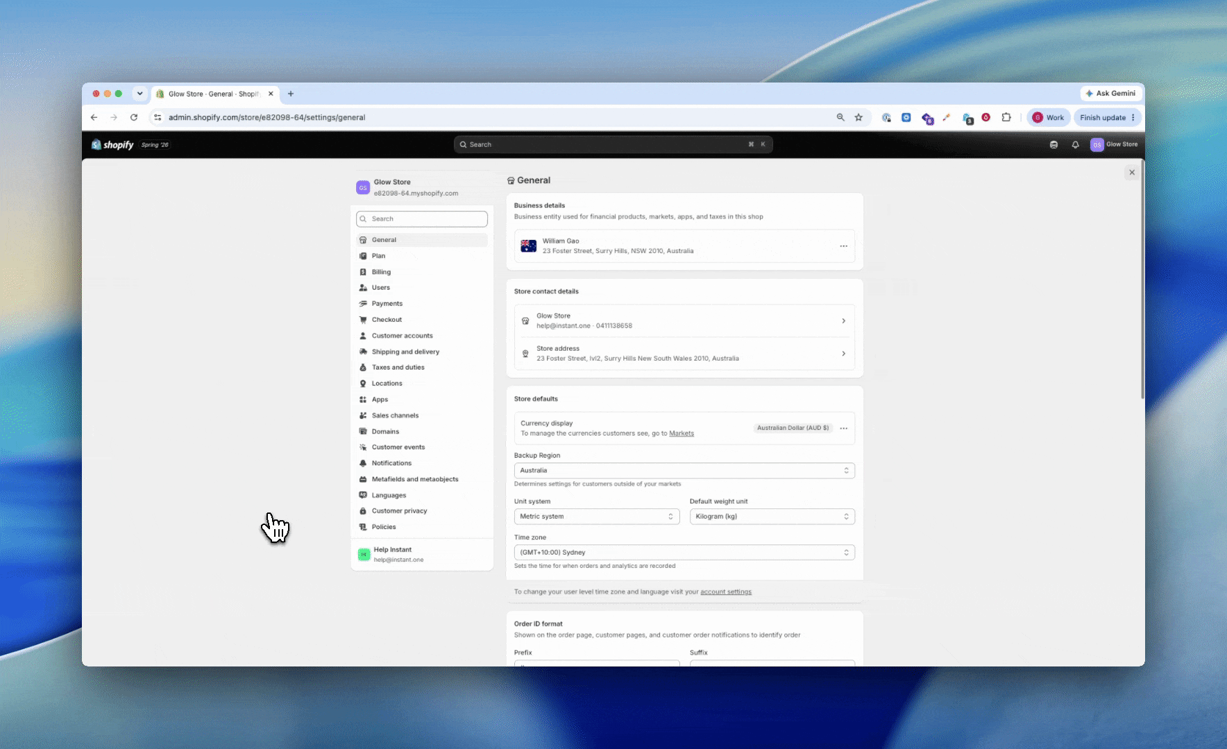Image resolution: width=1227 pixels, height=749 pixels.
Task: Click the Sales channels icon
Action: point(363,415)
